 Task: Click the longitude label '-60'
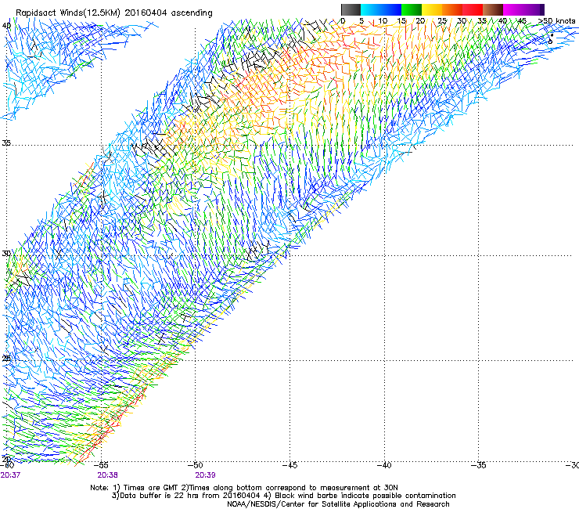tap(7, 465)
